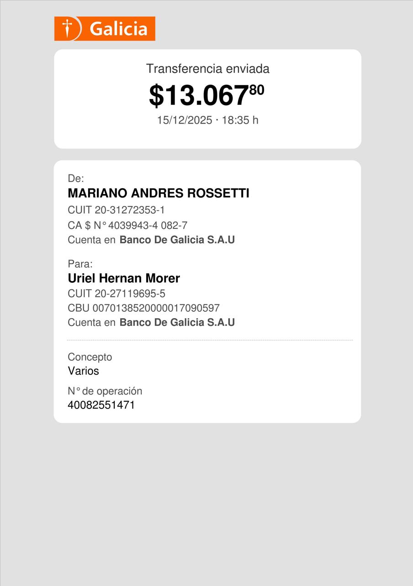Click the Galicia brand name text
This screenshot has height=586, width=413.
pyautogui.click(x=118, y=29)
